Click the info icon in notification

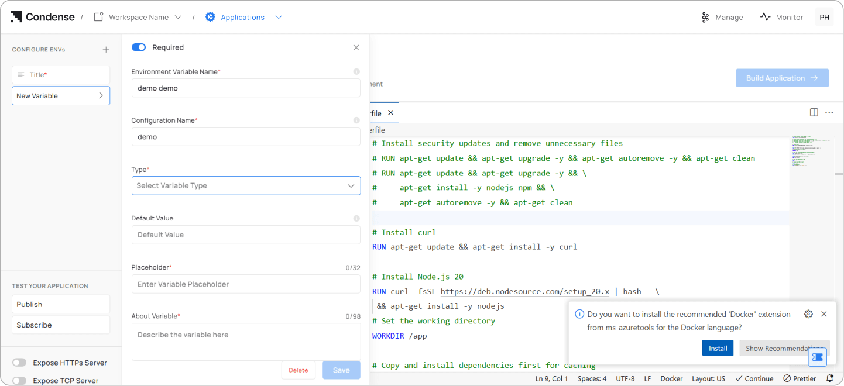click(x=579, y=314)
